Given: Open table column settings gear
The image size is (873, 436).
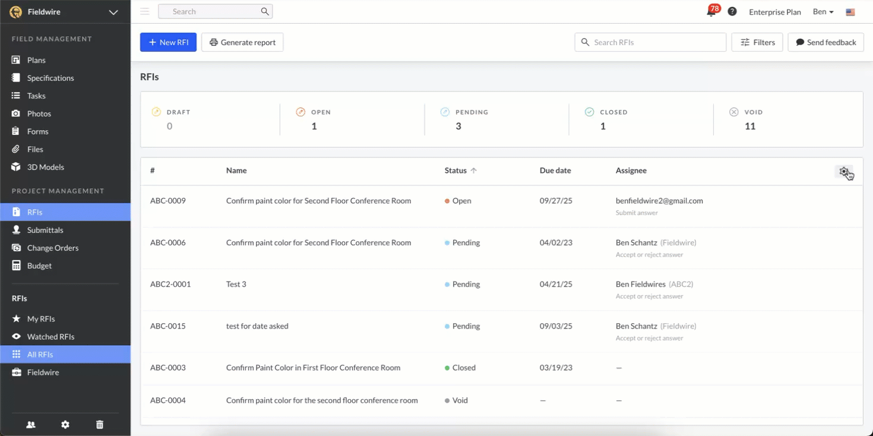Looking at the screenshot, I should click(843, 171).
